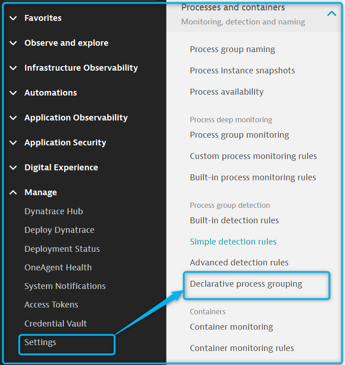Collapse Processes and containers panel arrow
The width and height of the screenshot is (345, 365).
tap(331, 14)
